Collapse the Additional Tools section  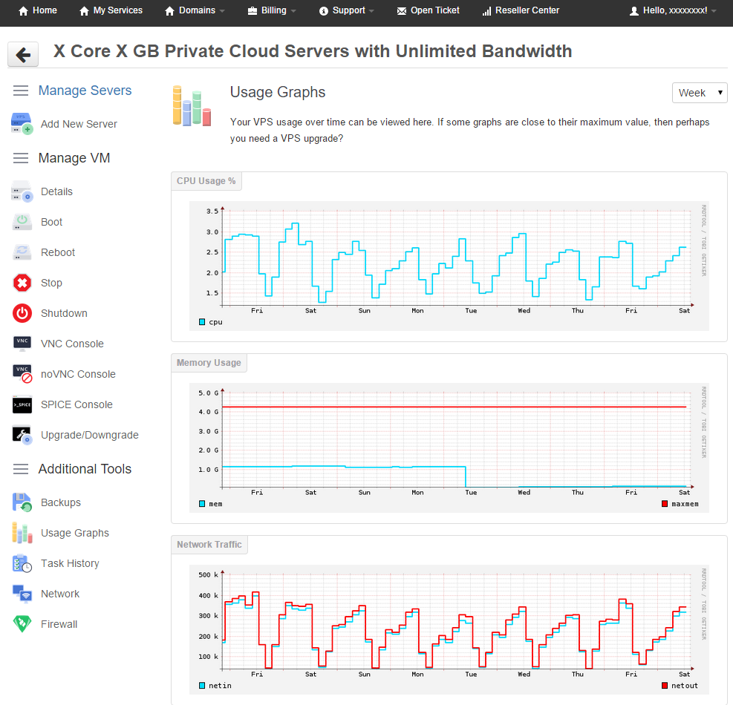pyautogui.click(x=22, y=469)
